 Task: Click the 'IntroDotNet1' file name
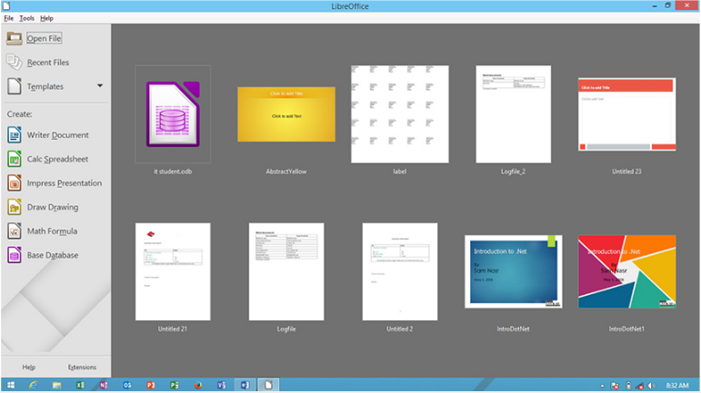point(626,329)
